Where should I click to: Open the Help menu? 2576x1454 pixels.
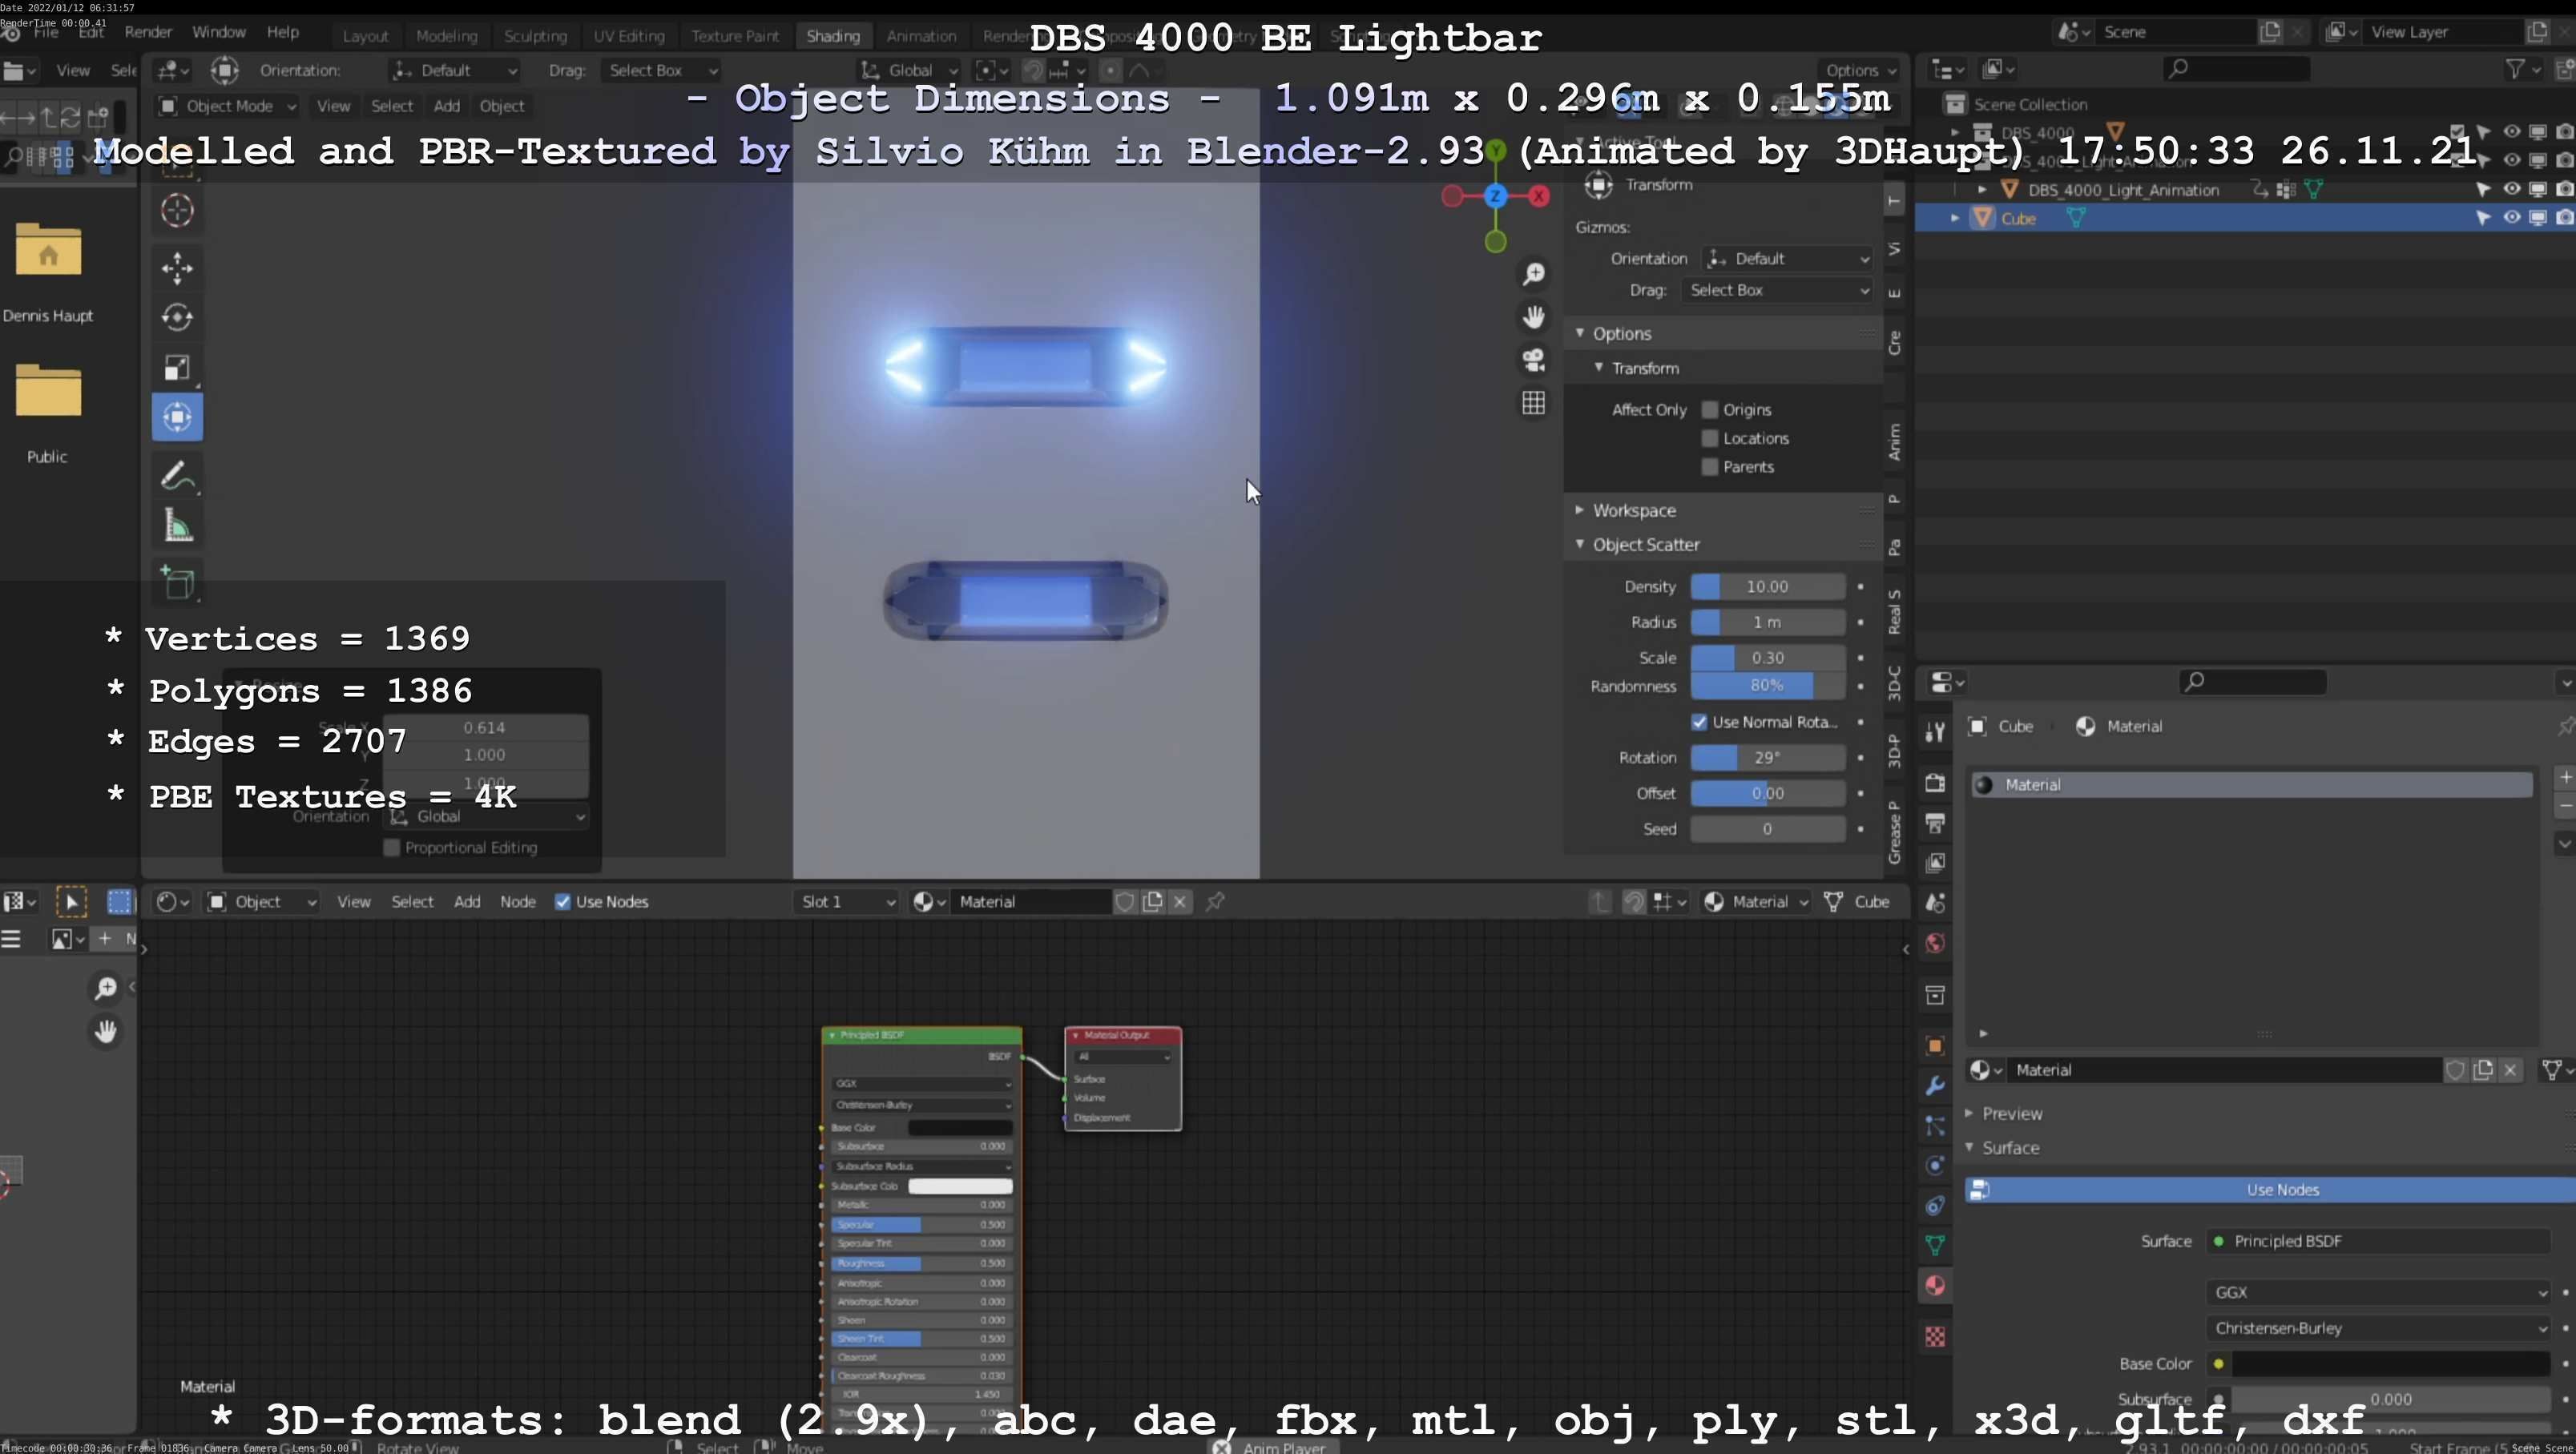pos(283,32)
